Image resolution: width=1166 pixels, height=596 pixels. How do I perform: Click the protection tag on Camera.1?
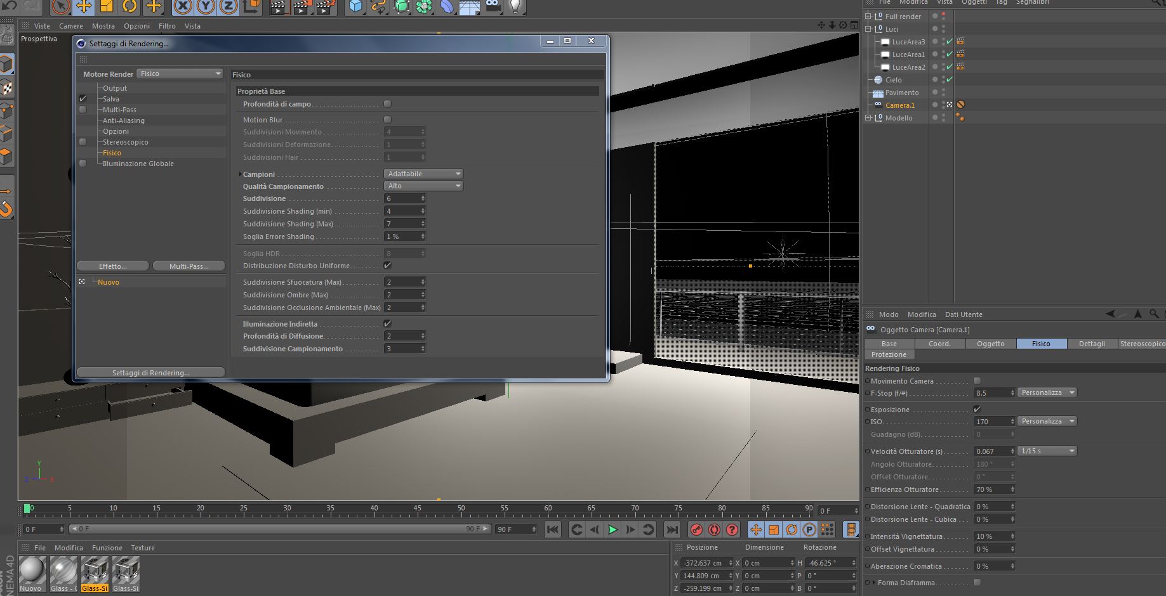click(960, 105)
